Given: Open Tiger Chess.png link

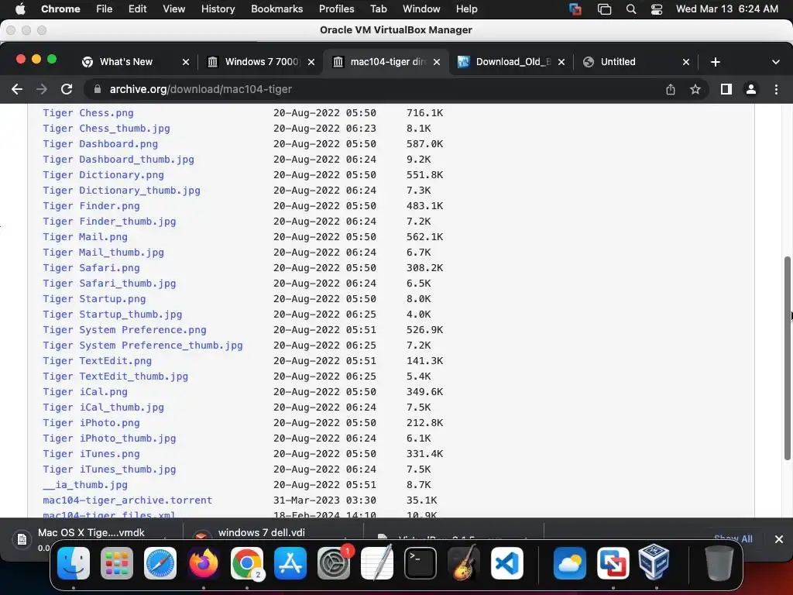Looking at the screenshot, I should 88,113.
